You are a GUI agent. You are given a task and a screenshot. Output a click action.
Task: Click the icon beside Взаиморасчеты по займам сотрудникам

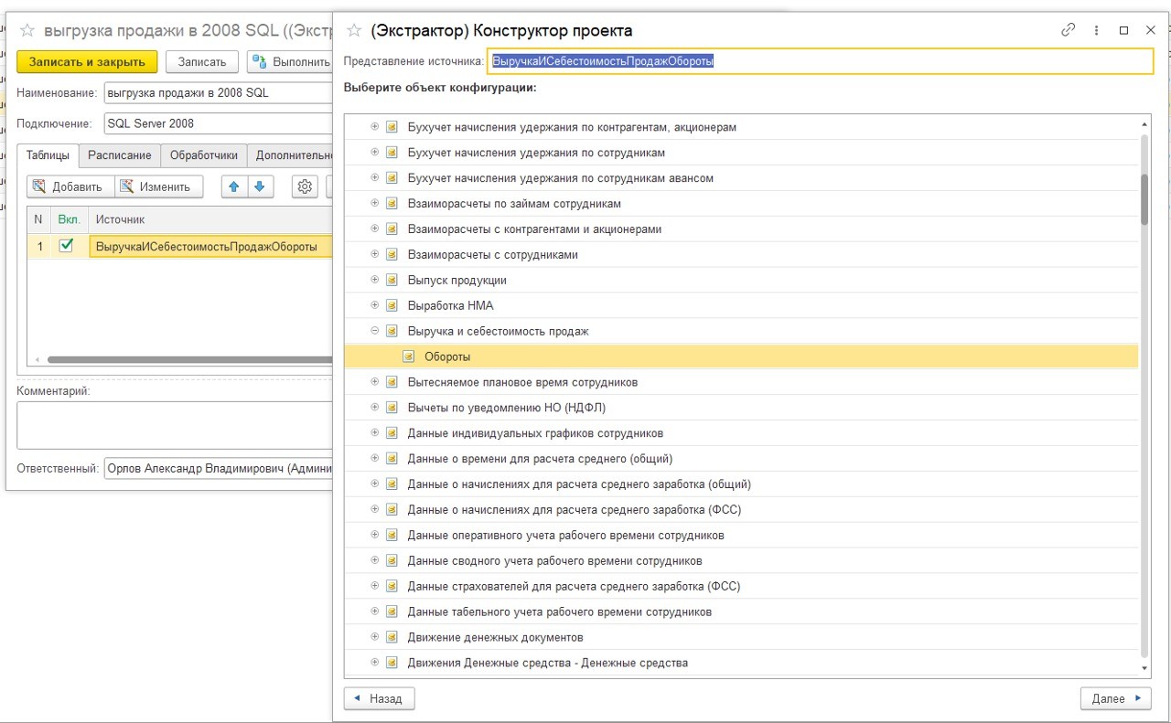(x=392, y=203)
